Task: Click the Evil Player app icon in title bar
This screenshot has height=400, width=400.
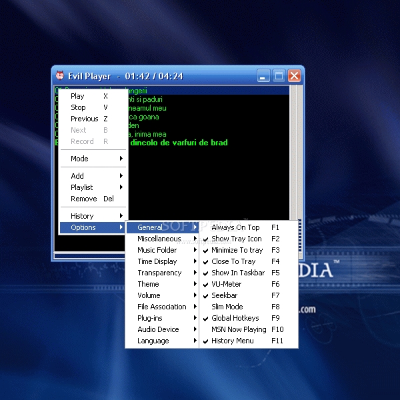Action: pyautogui.click(x=60, y=75)
